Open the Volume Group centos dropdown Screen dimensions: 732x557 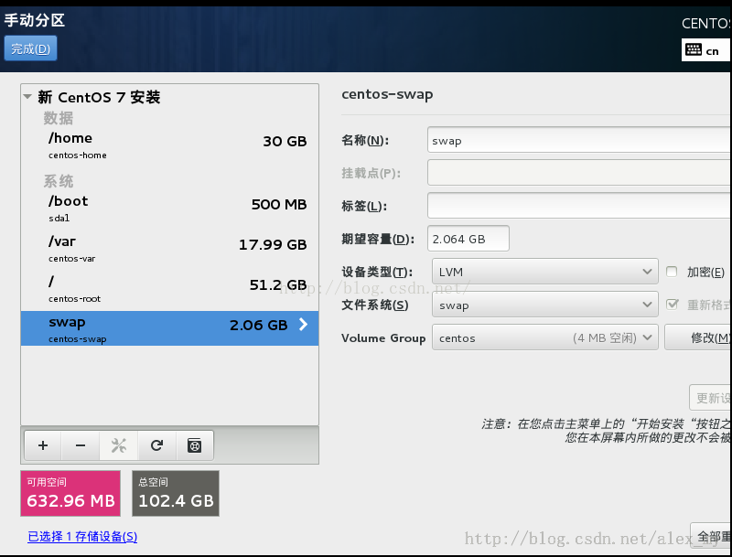544,337
